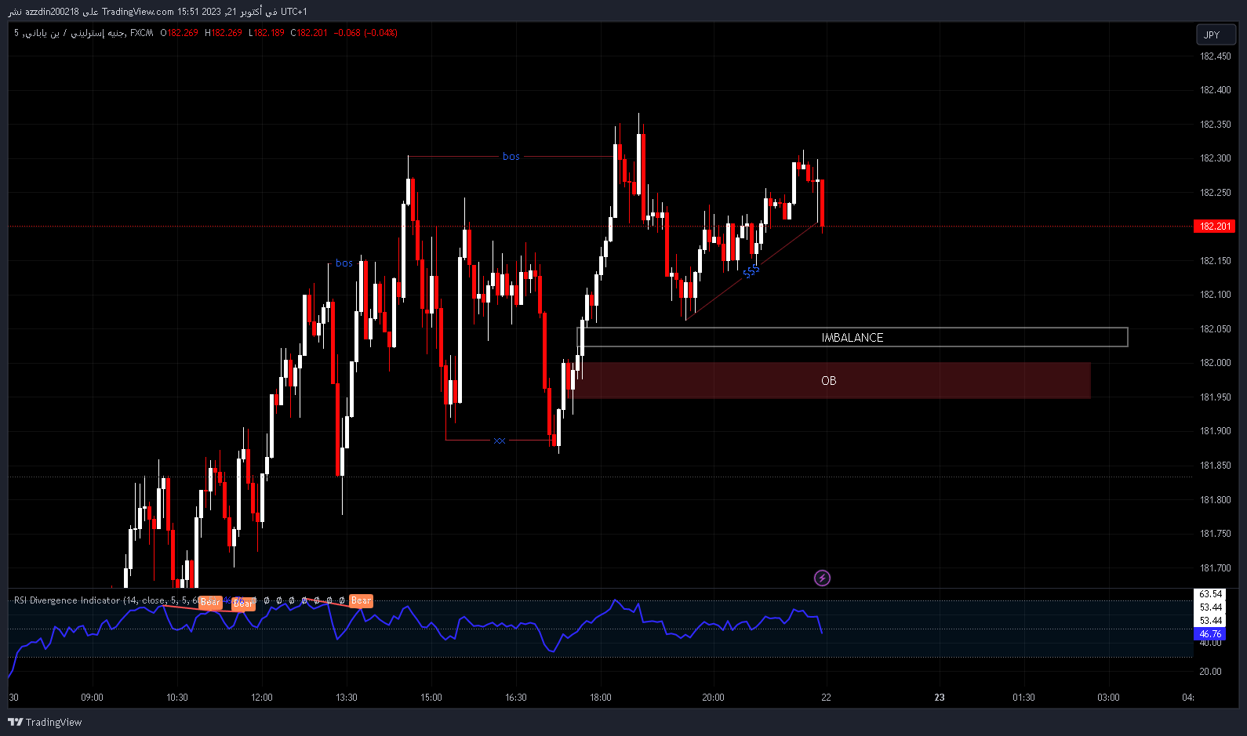Click the 20:00 time axis label
The height and width of the screenshot is (736, 1247).
pos(714,698)
